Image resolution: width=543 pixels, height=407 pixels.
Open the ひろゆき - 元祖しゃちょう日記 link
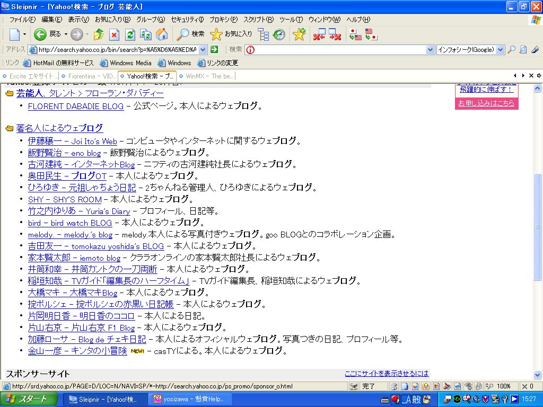tap(82, 188)
